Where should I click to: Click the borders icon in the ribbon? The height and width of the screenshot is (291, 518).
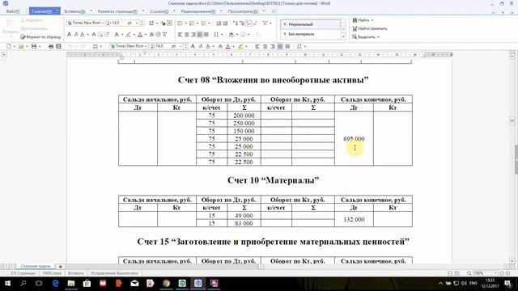pos(243,34)
